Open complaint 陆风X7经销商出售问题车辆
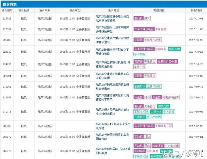 point(112,87)
